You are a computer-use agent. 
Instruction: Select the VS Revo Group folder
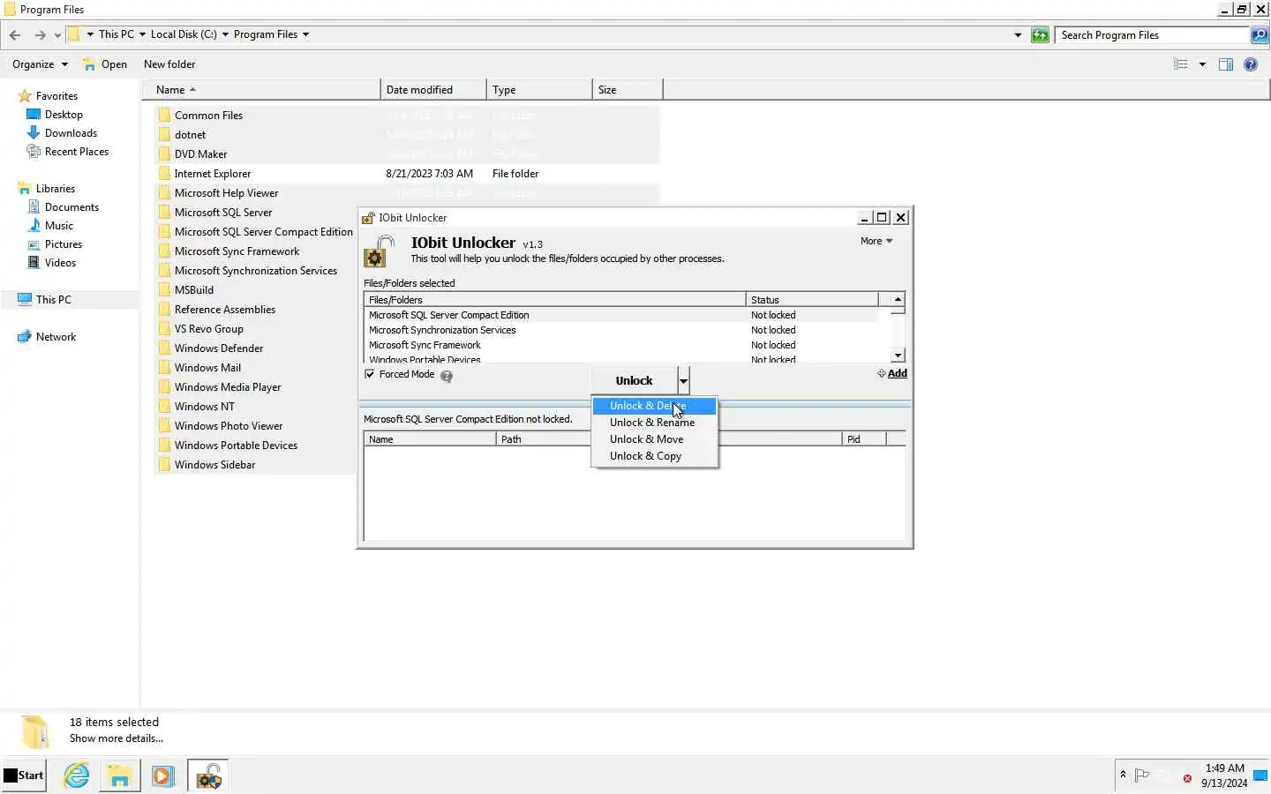tap(208, 329)
